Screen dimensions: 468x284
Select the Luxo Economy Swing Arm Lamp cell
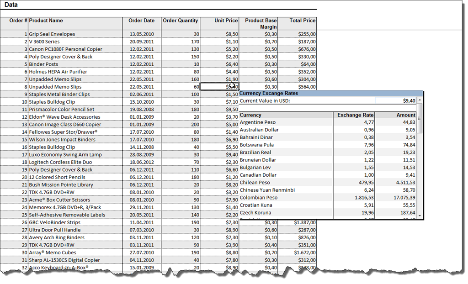(75, 154)
